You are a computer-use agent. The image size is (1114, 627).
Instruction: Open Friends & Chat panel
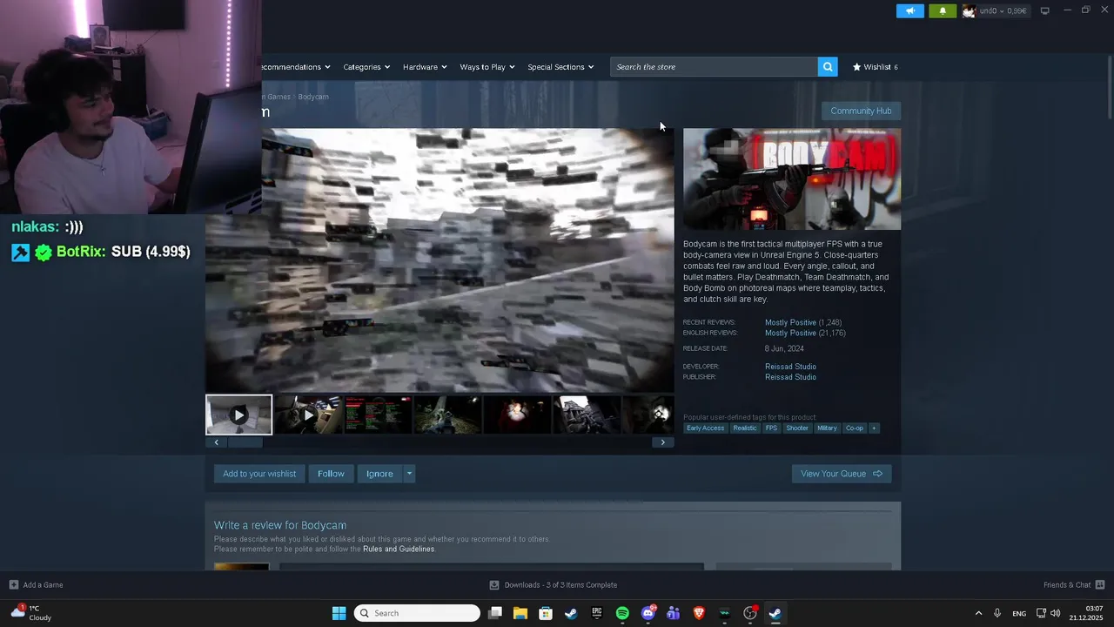pyautogui.click(x=1074, y=585)
